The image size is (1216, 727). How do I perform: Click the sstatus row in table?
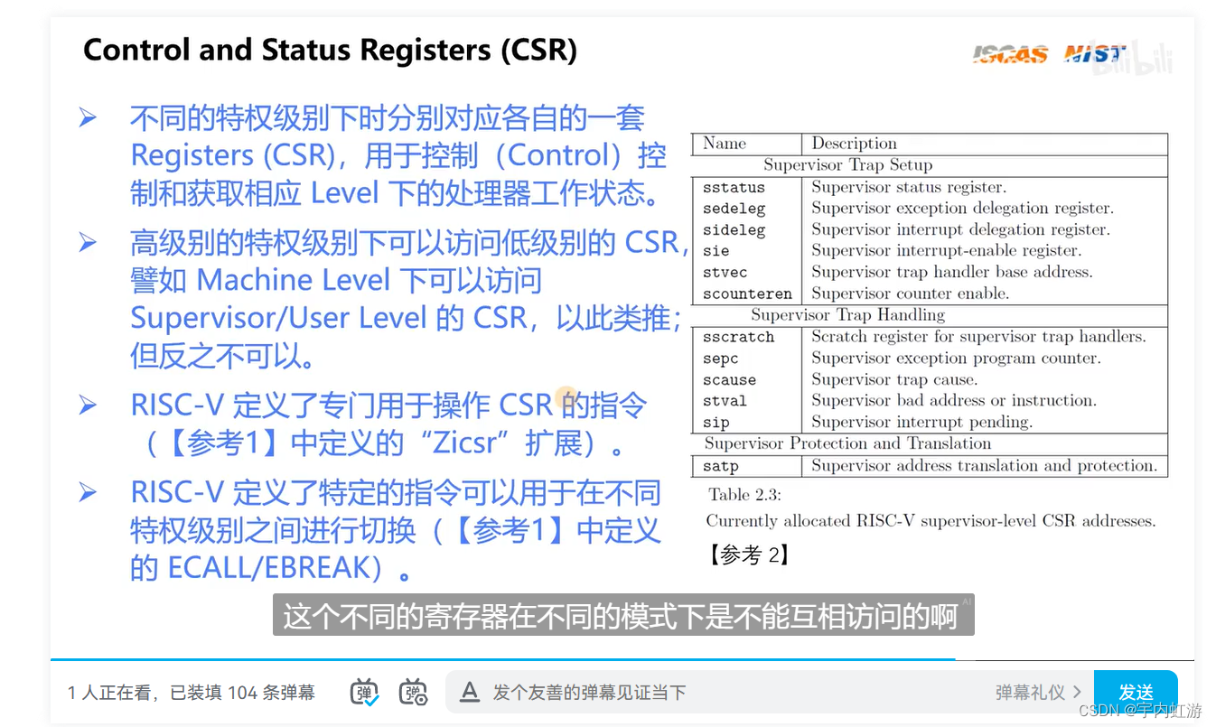tap(929, 188)
